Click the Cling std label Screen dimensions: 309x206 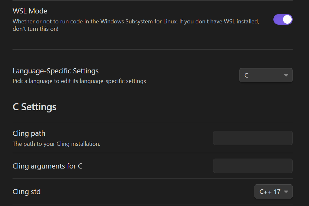(x=27, y=192)
